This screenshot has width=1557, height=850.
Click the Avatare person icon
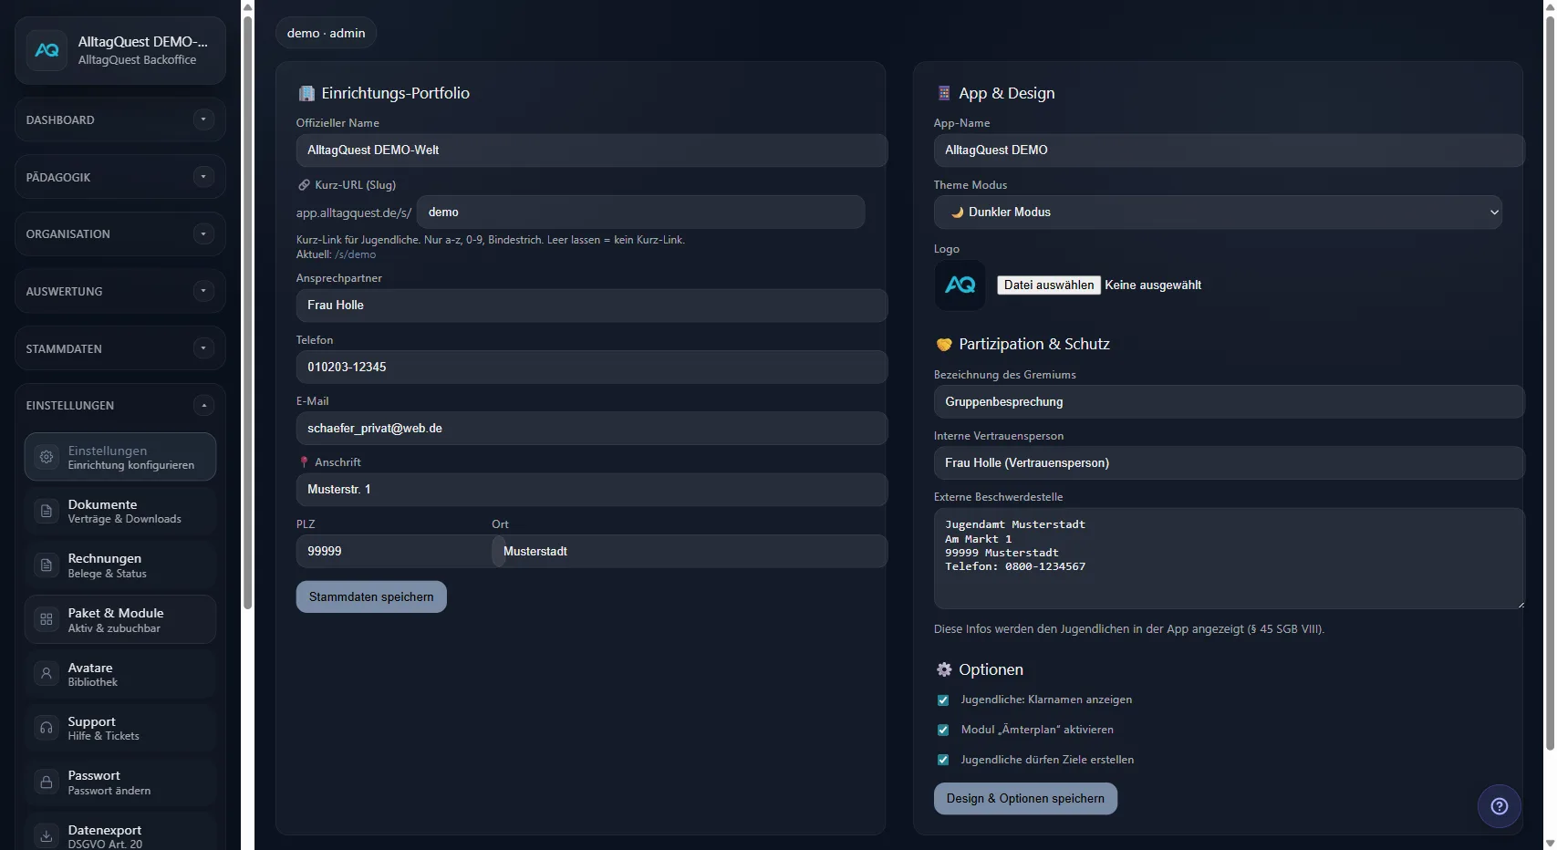click(x=47, y=674)
